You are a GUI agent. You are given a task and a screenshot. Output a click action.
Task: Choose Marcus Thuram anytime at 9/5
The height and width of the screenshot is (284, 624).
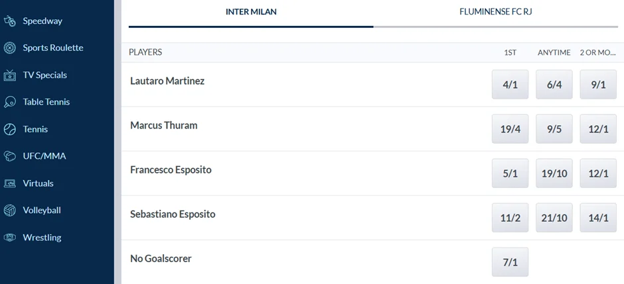pos(554,129)
